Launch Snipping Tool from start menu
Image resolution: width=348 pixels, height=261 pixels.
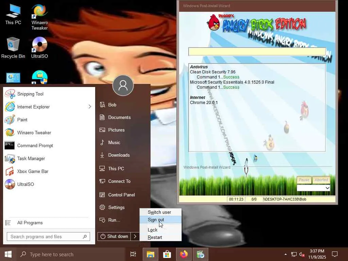(x=49, y=94)
